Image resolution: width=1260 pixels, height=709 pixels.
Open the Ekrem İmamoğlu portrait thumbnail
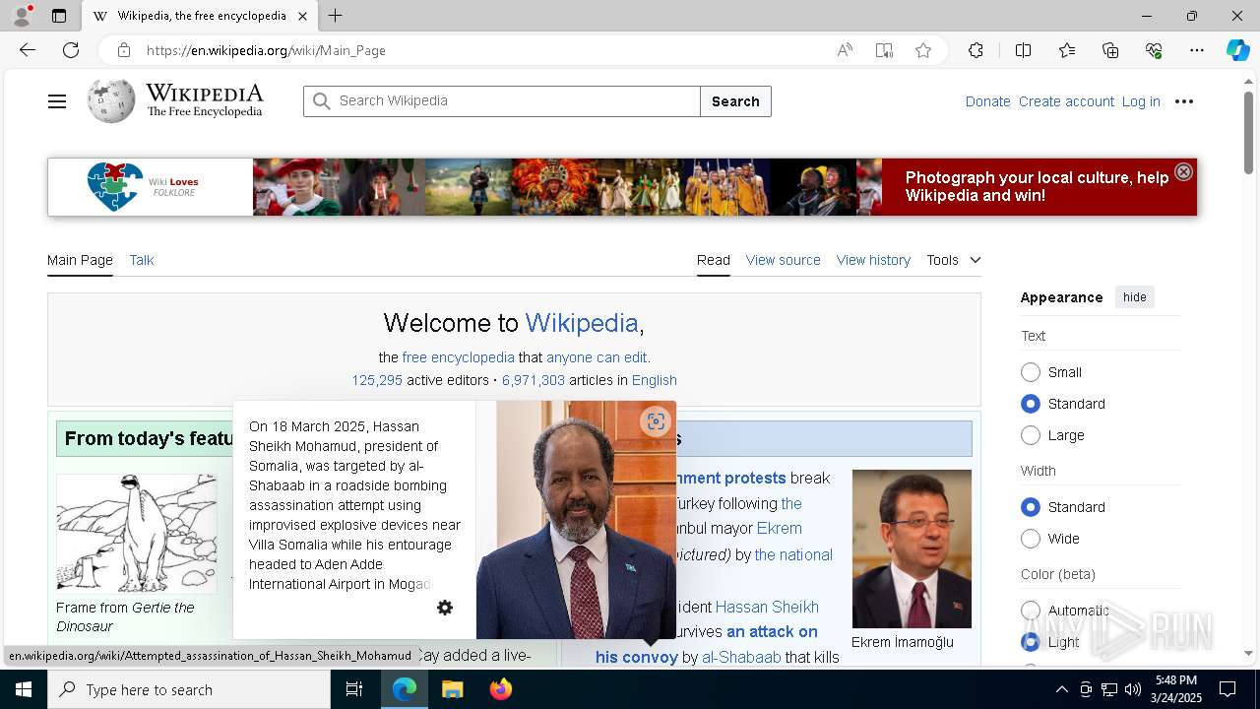(912, 548)
